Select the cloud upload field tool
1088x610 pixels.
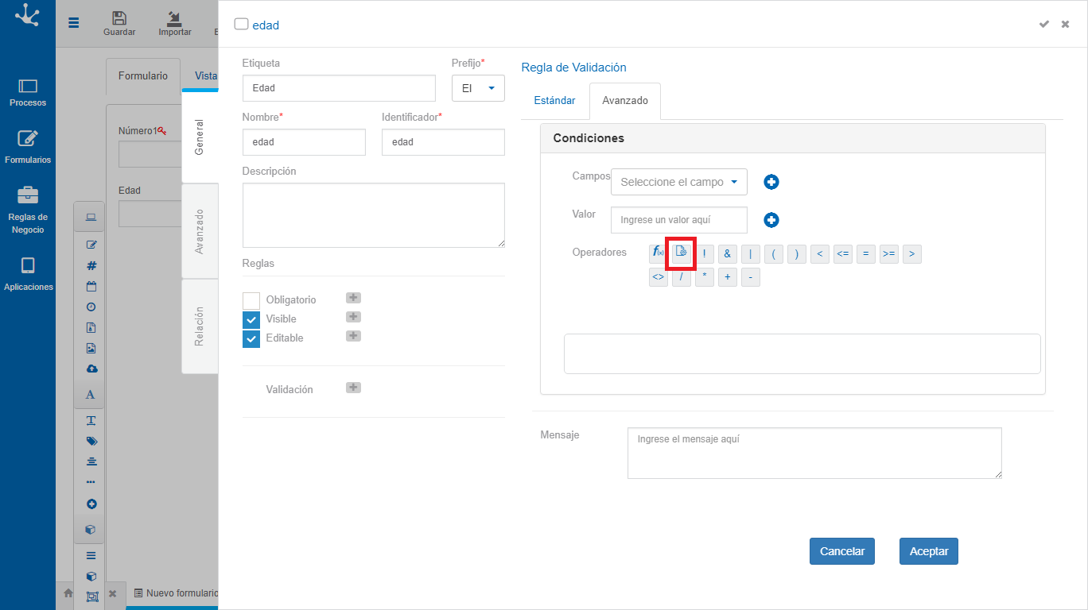tap(91, 369)
